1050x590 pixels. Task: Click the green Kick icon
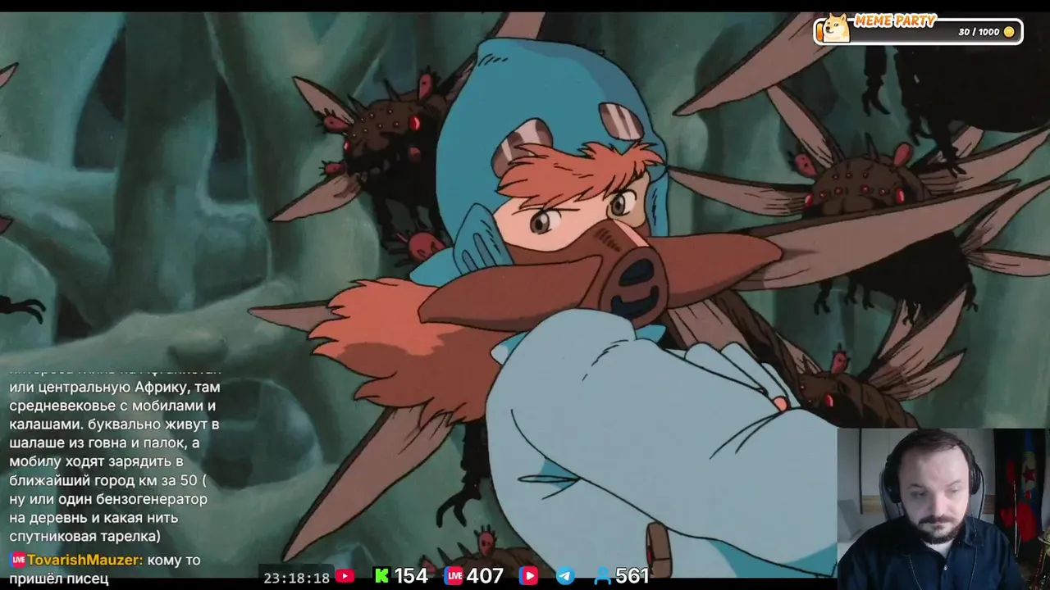tap(381, 576)
